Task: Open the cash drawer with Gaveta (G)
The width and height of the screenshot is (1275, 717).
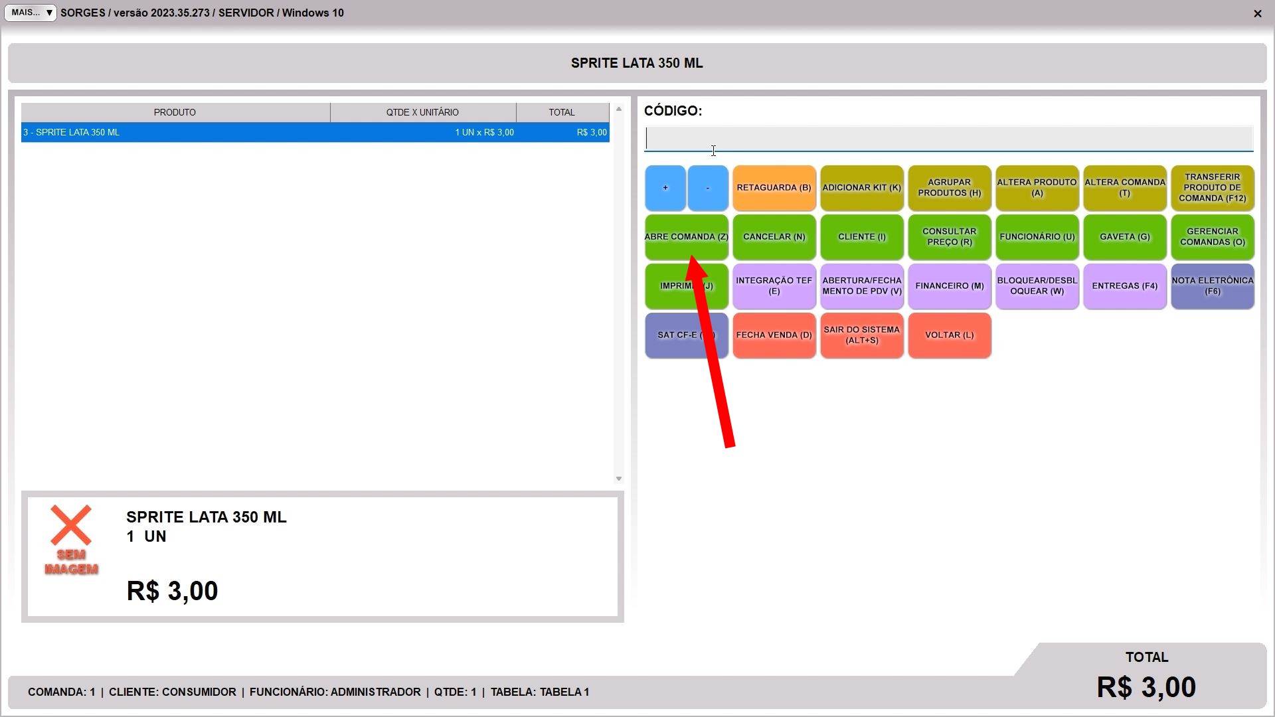Action: [1125, 237]
